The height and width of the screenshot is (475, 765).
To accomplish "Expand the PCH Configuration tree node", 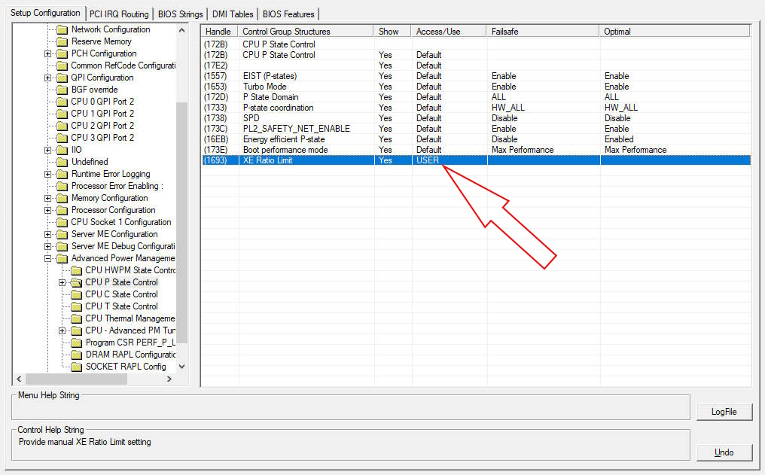I will [48, 53].
